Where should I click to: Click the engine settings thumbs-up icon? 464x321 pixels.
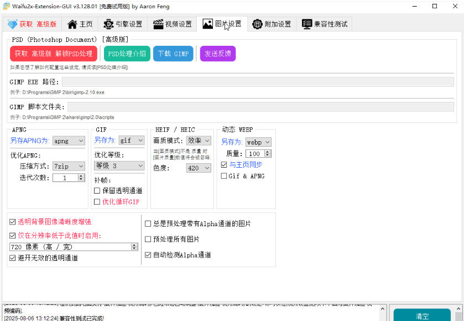107,24
